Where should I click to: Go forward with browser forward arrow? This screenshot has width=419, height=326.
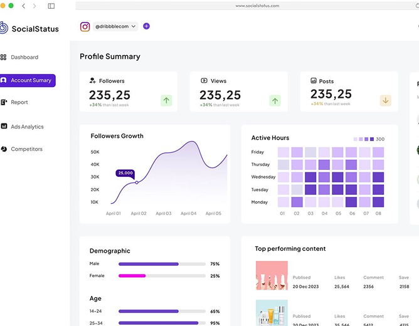(34, 6)
